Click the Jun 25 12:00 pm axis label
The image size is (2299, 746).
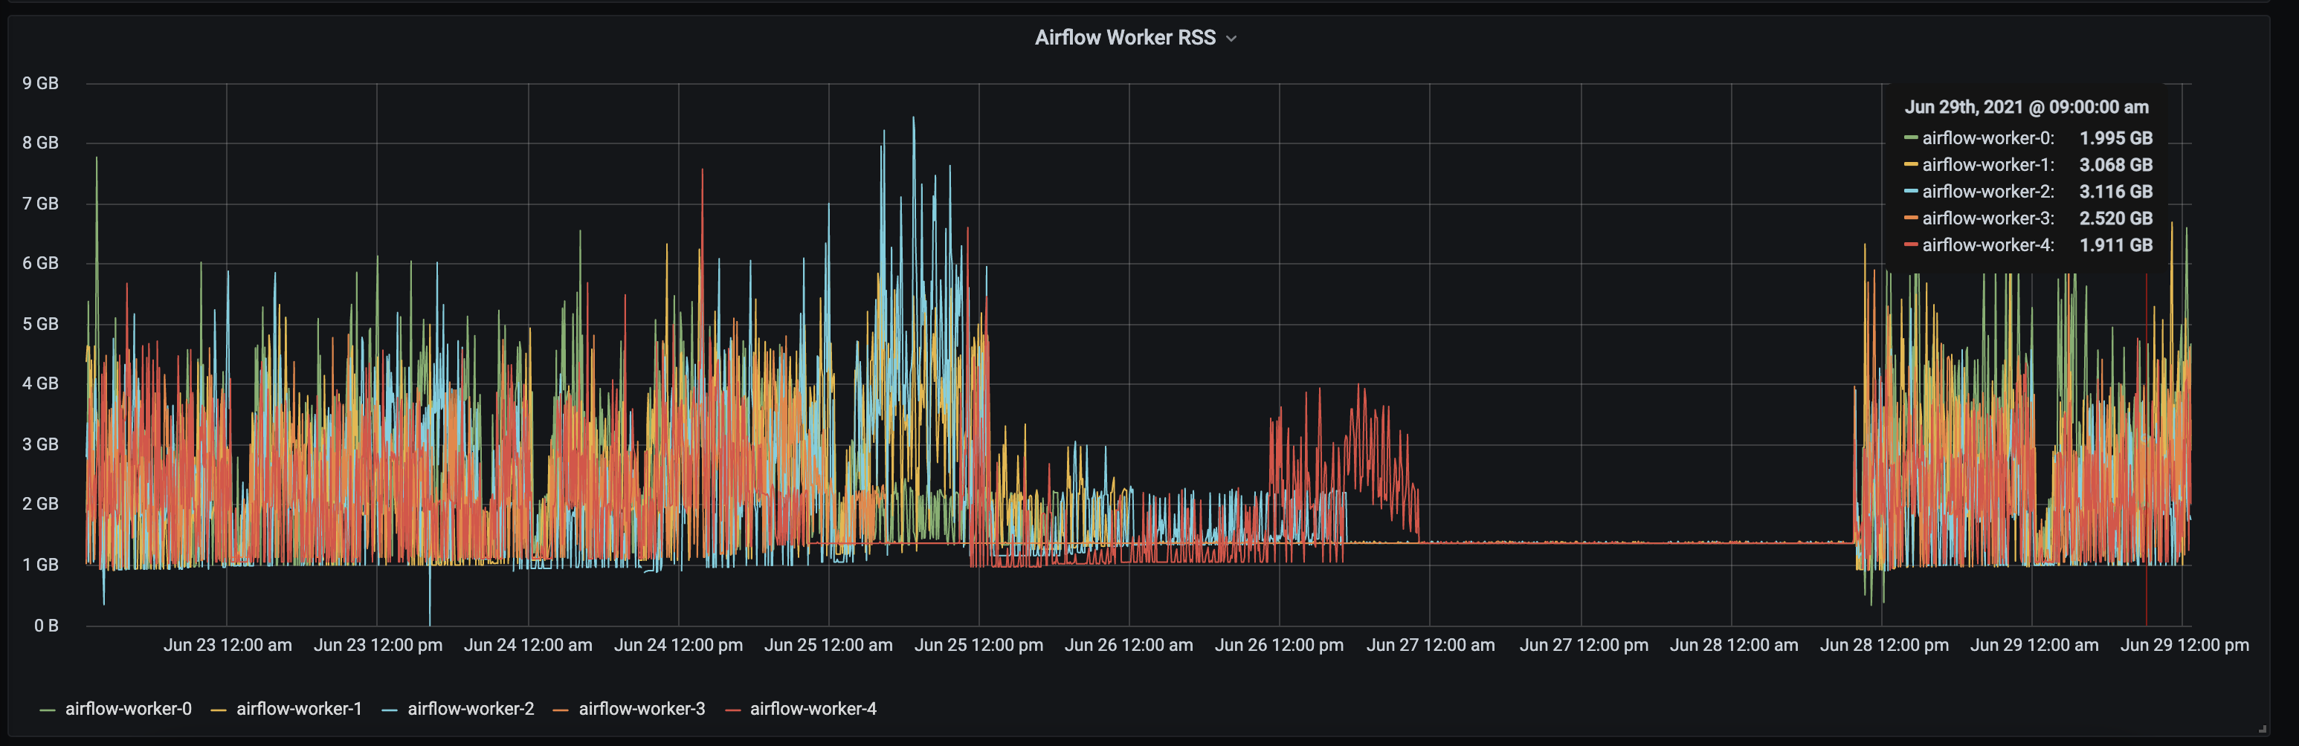point(978,645)
